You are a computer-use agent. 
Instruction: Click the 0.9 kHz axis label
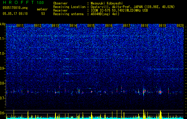point(2,68)
